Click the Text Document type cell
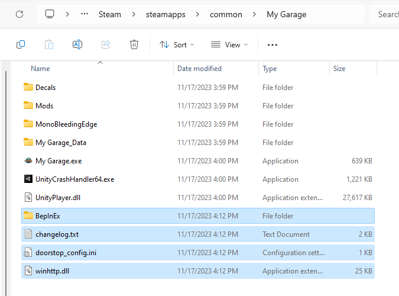Image resolution: width=399 pixels, height=296 pixels. tap(286, 234)
